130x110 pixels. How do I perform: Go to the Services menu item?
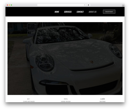[x=68, y=12]
